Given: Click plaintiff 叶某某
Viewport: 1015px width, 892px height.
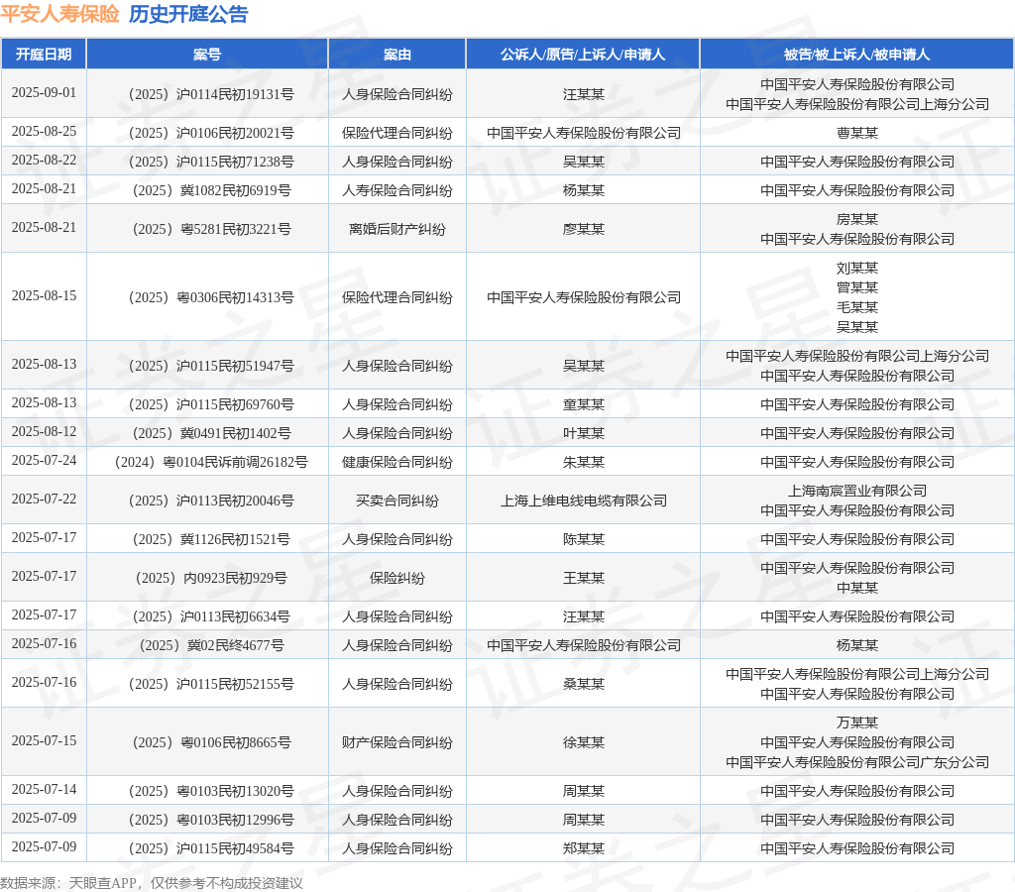Looking at the screenshot, I should 583,434.
